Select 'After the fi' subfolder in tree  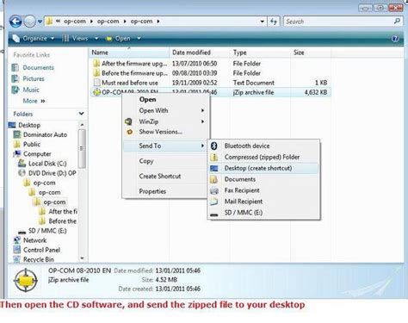(x=59, y=212)
